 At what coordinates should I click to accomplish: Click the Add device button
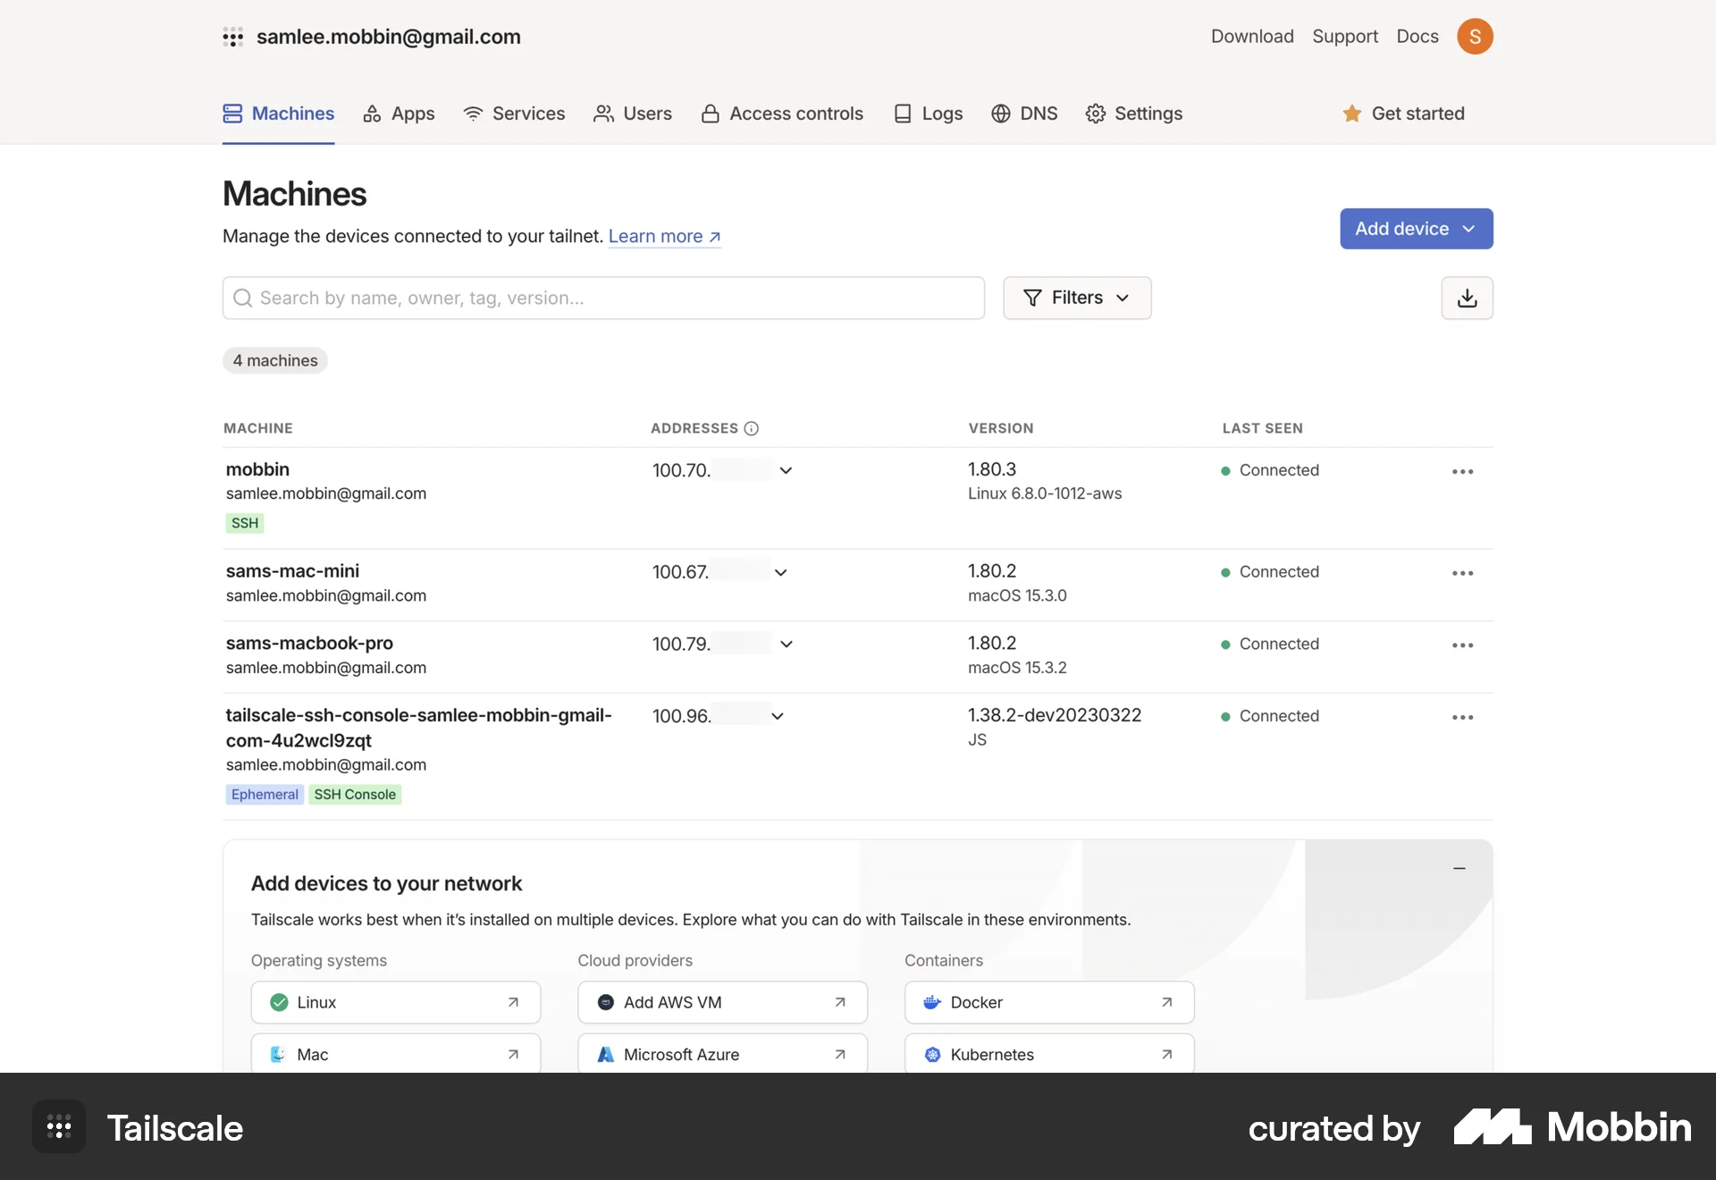1416,229
